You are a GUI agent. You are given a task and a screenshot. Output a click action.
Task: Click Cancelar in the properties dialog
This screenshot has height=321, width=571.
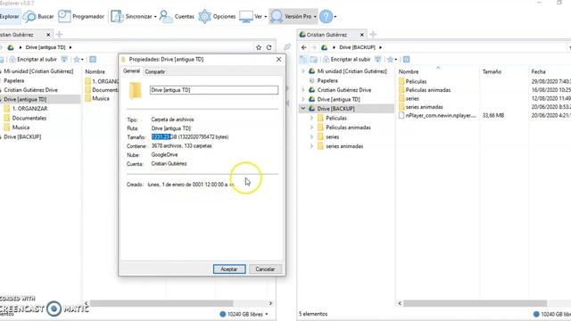tap(265, 269)
